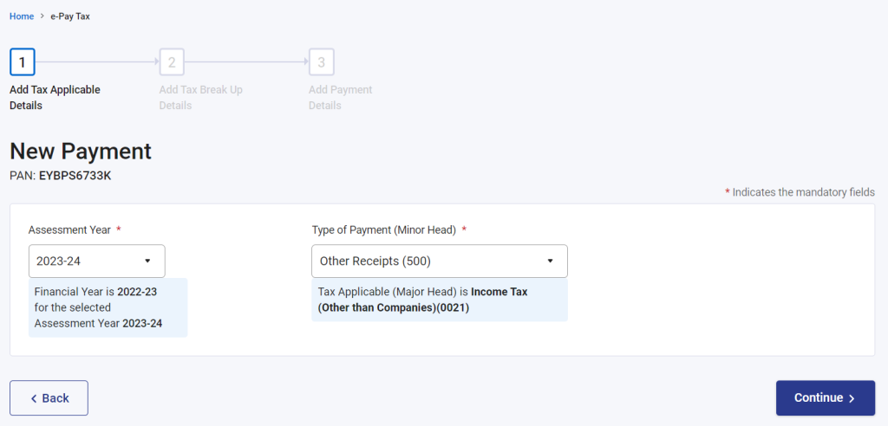Click the Back button
The height and width of the screenshot is (426, 888).
(x=49, y=398)
